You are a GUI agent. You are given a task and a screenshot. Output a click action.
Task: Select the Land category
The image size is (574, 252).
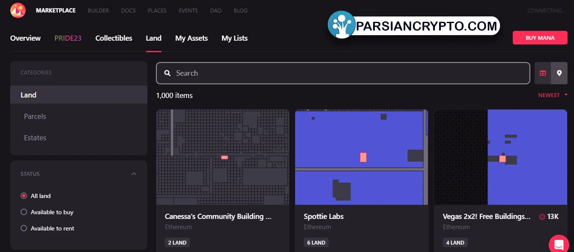[x=79, y=95]
